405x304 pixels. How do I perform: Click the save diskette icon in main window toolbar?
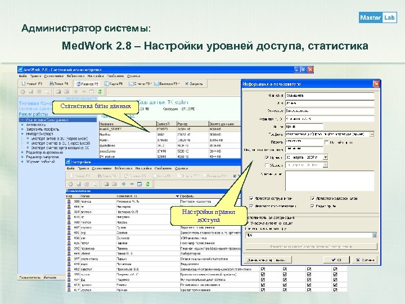click(31, 92)
